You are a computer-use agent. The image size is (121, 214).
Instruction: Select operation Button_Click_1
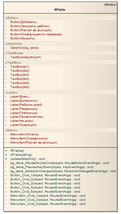45,175
